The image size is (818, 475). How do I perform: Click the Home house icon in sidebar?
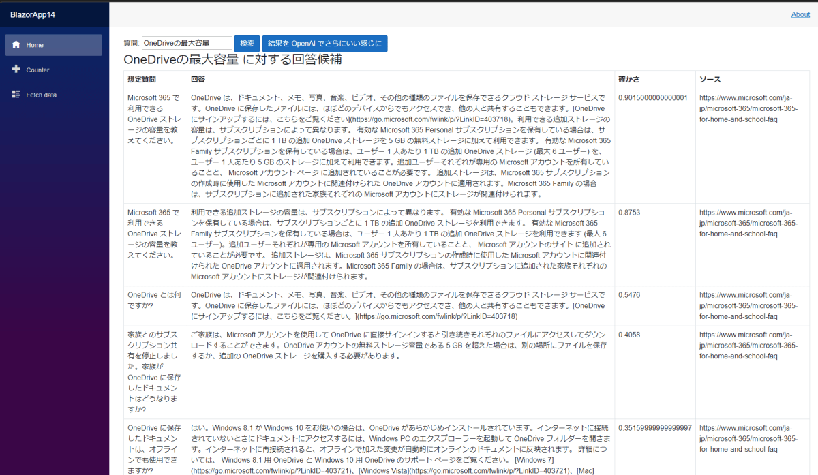[x=16, y=44]
